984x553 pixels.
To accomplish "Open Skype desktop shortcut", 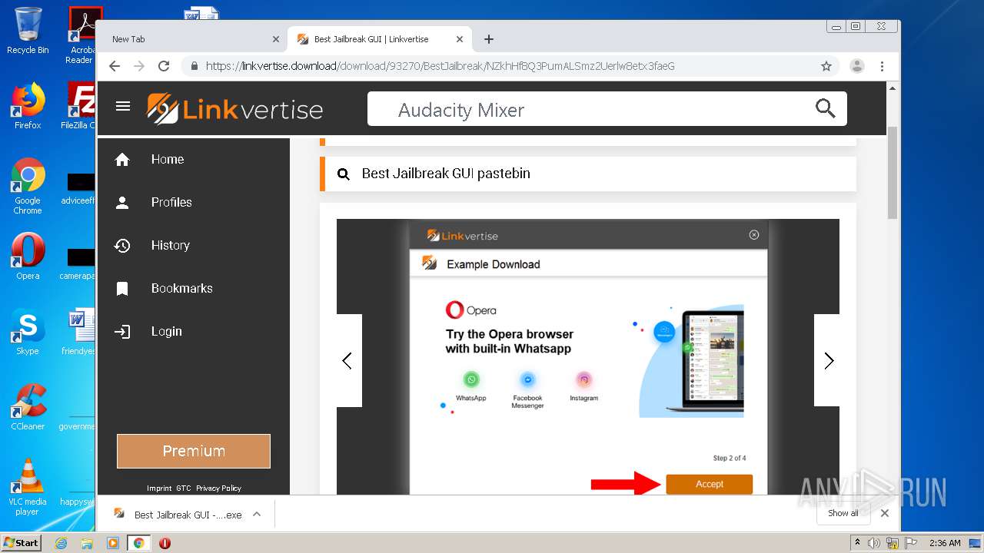I will tap(28, 332).
